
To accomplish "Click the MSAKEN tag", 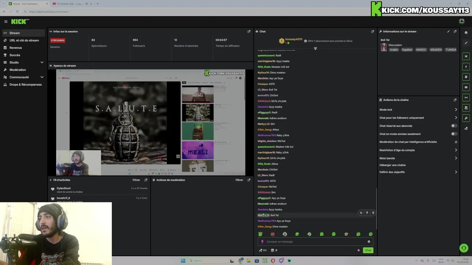I will 436,50.
